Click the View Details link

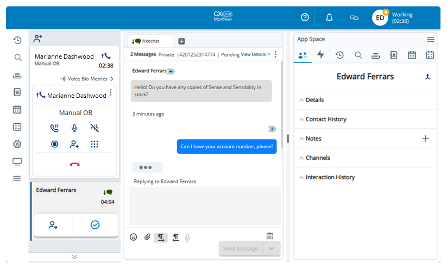pyautogui.click(x=255, y=54)
